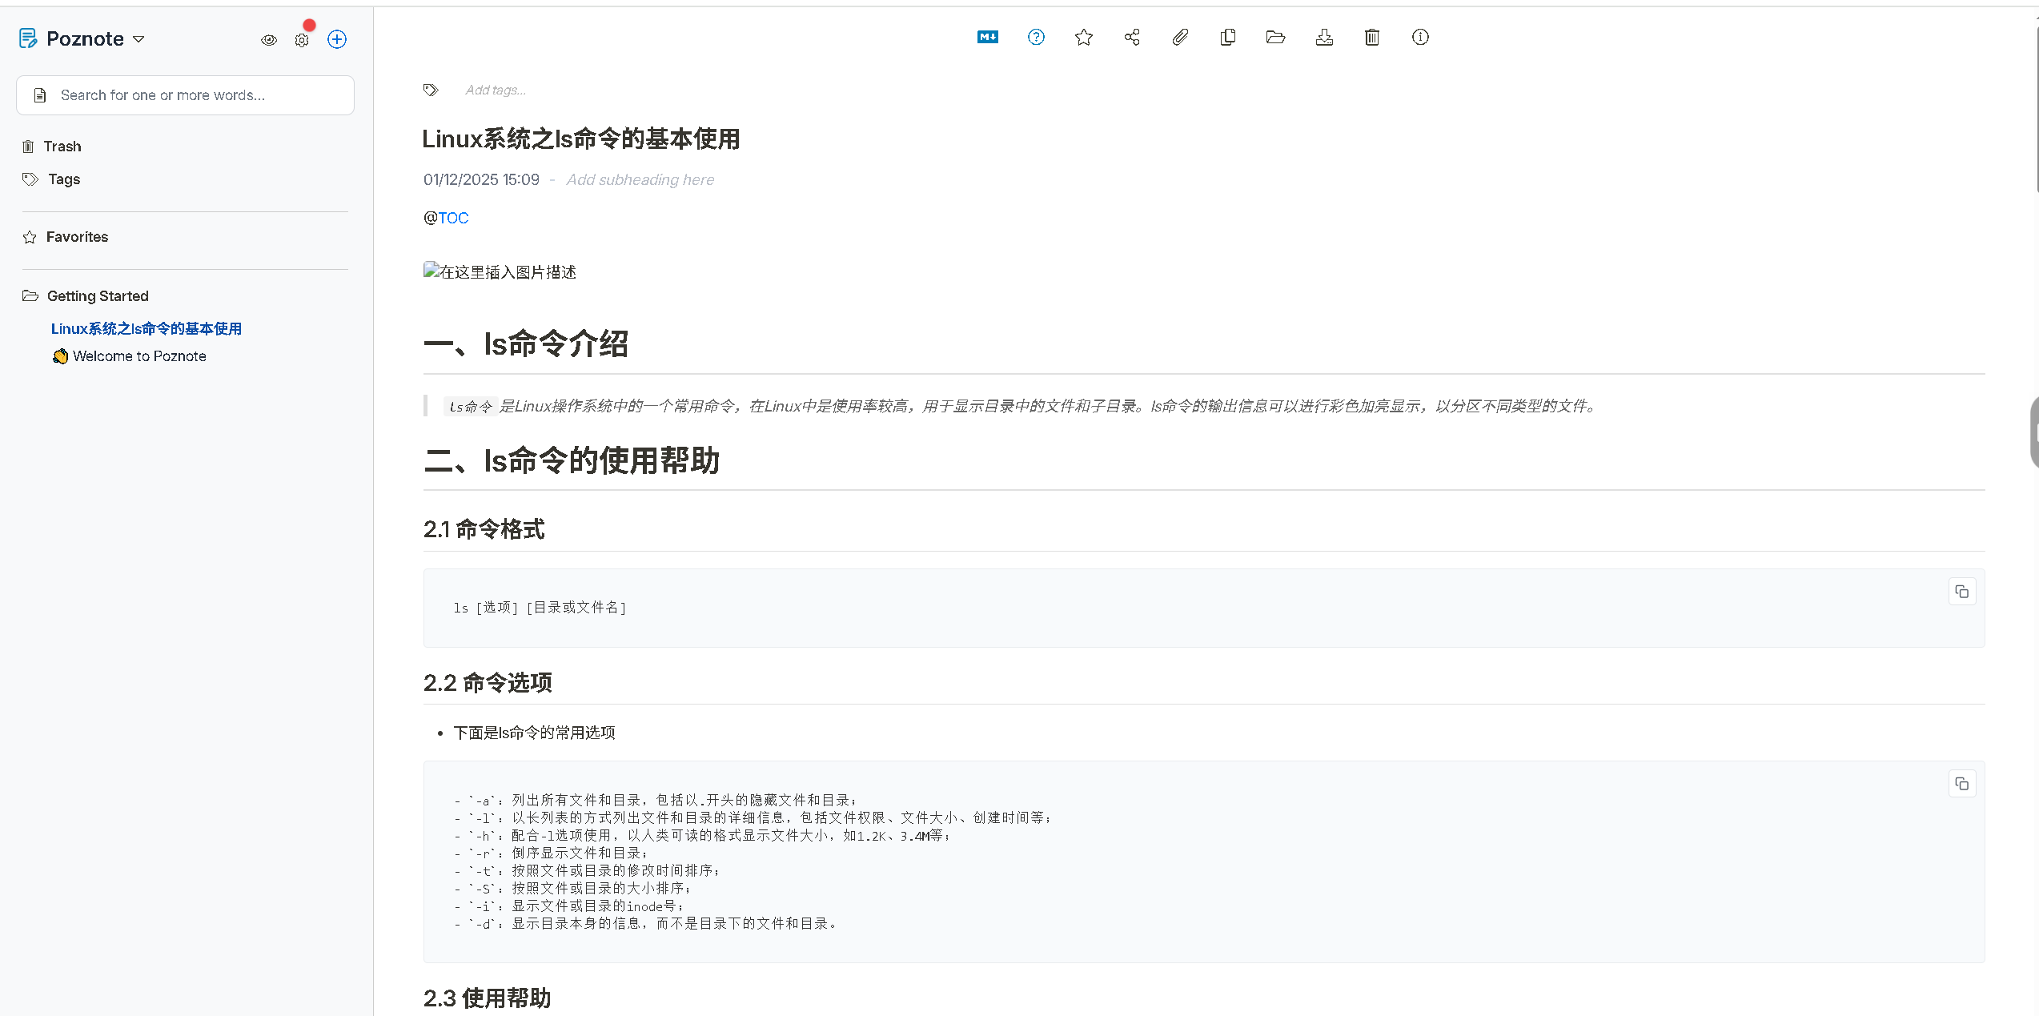Create a new note with the plus icon

[336, 38]
